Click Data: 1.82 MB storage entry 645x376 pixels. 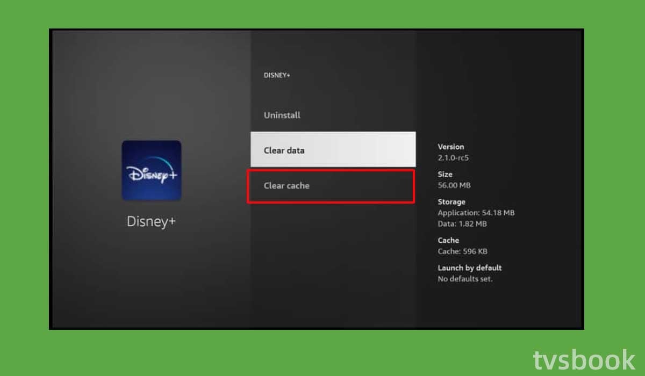coord(462,223)
